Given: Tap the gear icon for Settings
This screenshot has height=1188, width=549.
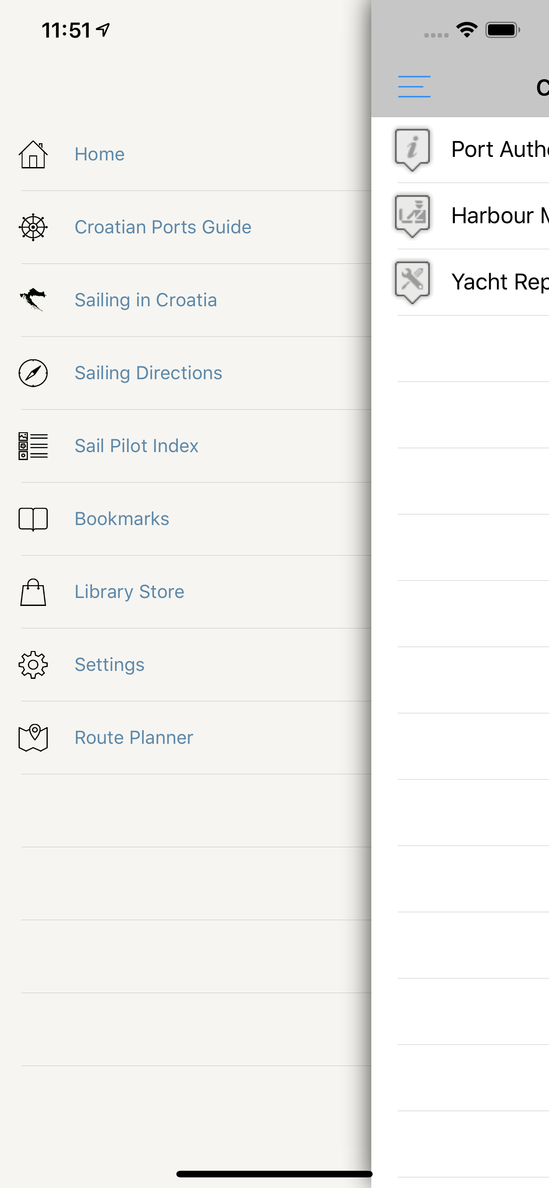Looking at the screenshot, I should [x=33, y=665].
